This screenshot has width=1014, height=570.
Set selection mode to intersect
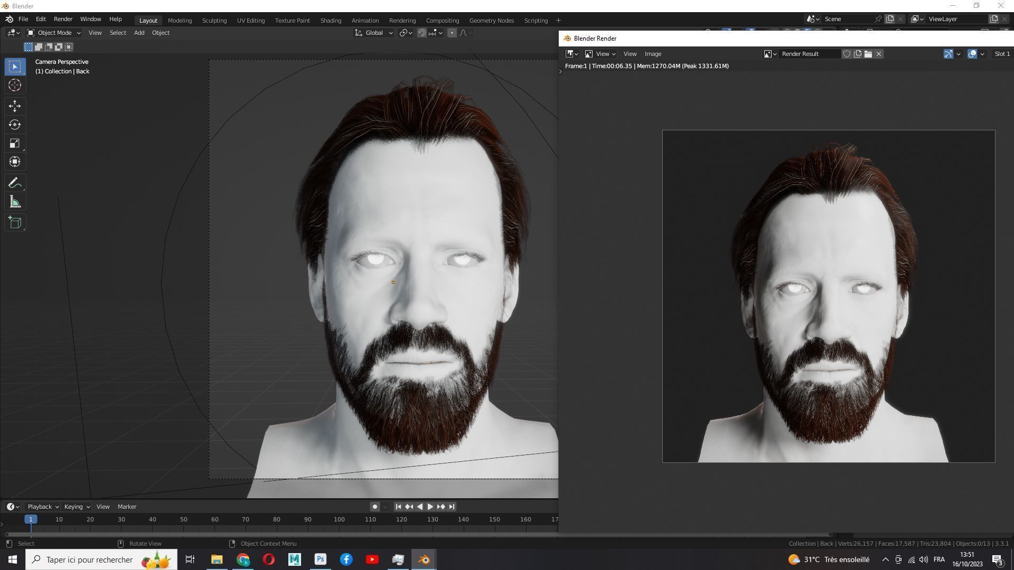(69, 47)
